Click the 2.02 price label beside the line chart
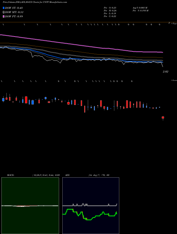This screenshot has width=177, height=234. point(165,72)
